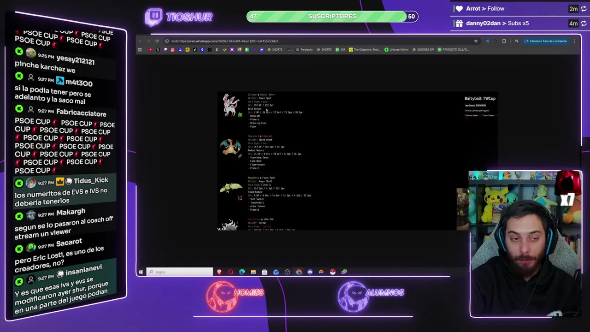This screenshot has width=590, height=332.
Task: Click the TIOSHUR Twitch logo
Action: pyautogui.click(x=179, y=17)
